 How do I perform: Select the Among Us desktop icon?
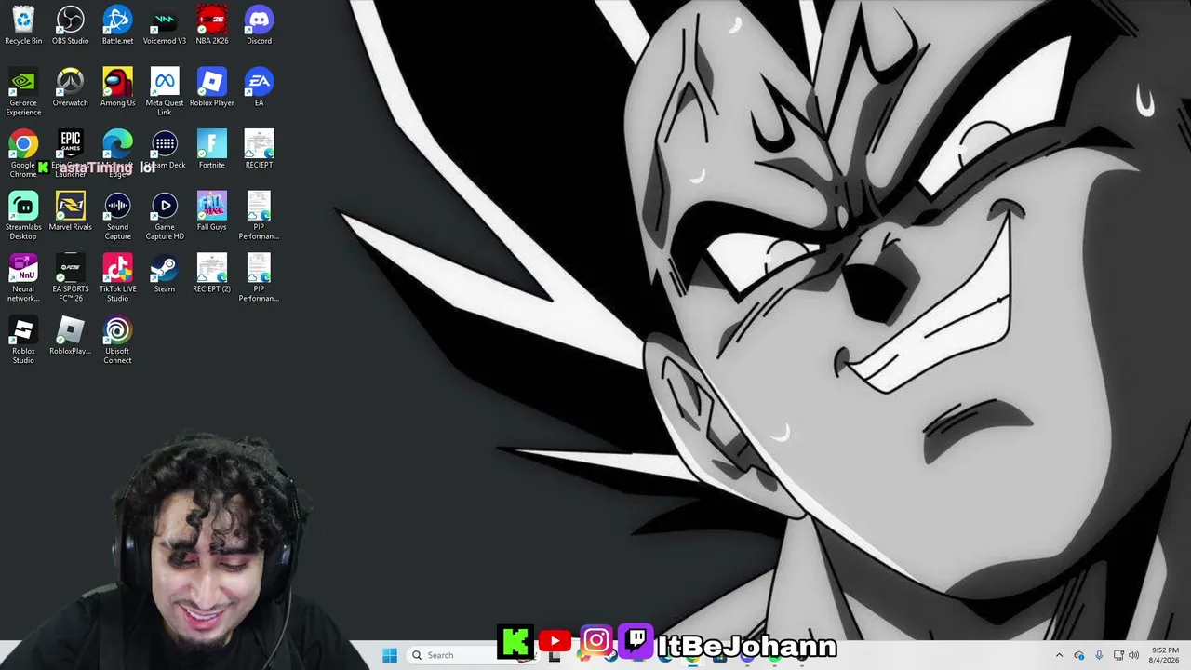(x=117, y=87)
